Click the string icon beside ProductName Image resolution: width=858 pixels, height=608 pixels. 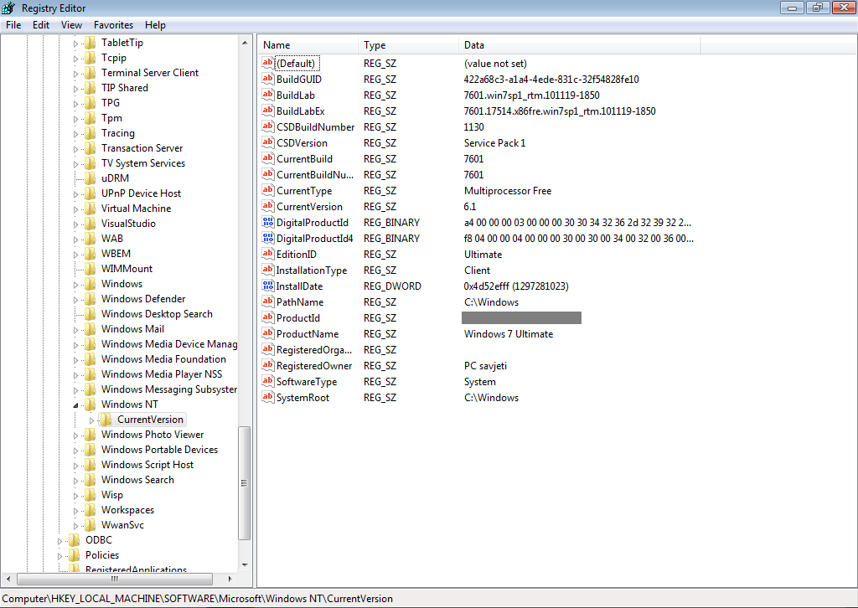pyautogui.click(x=267, y=333)
